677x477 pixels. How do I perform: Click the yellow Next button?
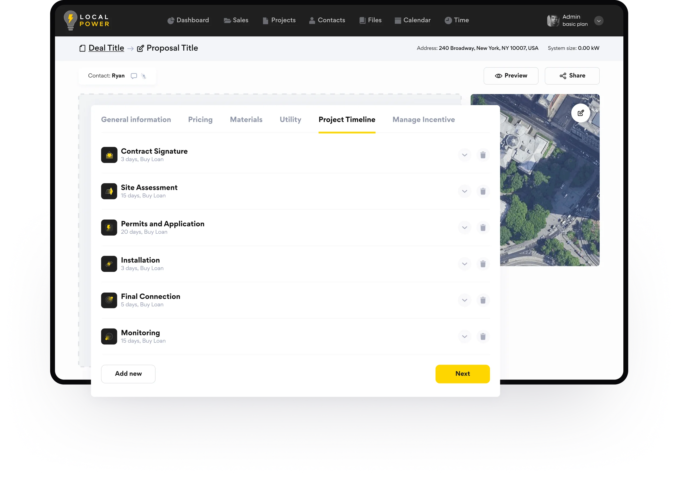coord(462,374)
